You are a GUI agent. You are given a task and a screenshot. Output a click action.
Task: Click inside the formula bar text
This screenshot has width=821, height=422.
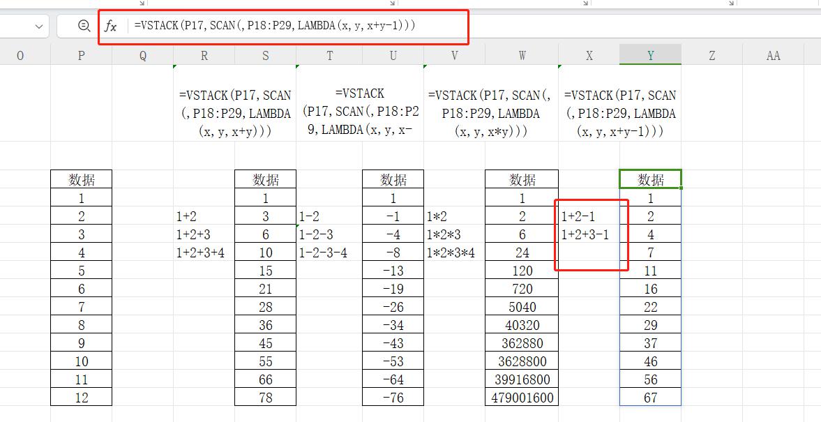(275, 26)
